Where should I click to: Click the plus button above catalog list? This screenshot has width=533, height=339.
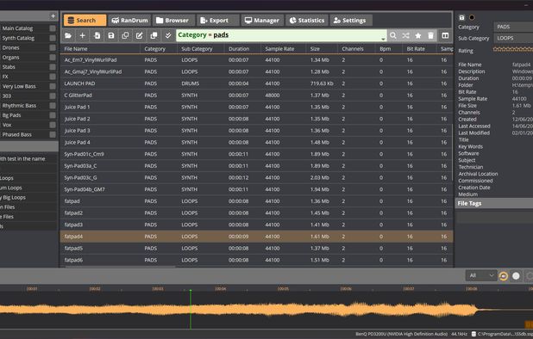click(x=53, y=16)
